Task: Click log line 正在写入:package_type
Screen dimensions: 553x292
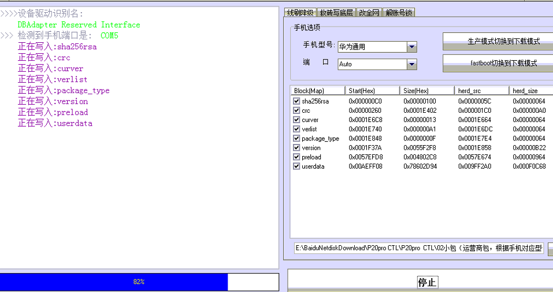Action: click(x=64, y=90)
